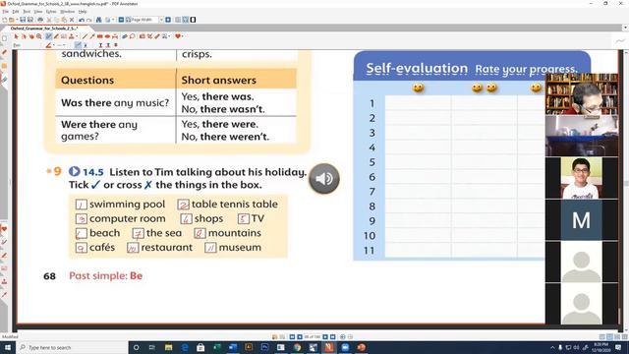629x354 pixels.
Task: Choose the Select arrow tool
Action: click(16, 36)
